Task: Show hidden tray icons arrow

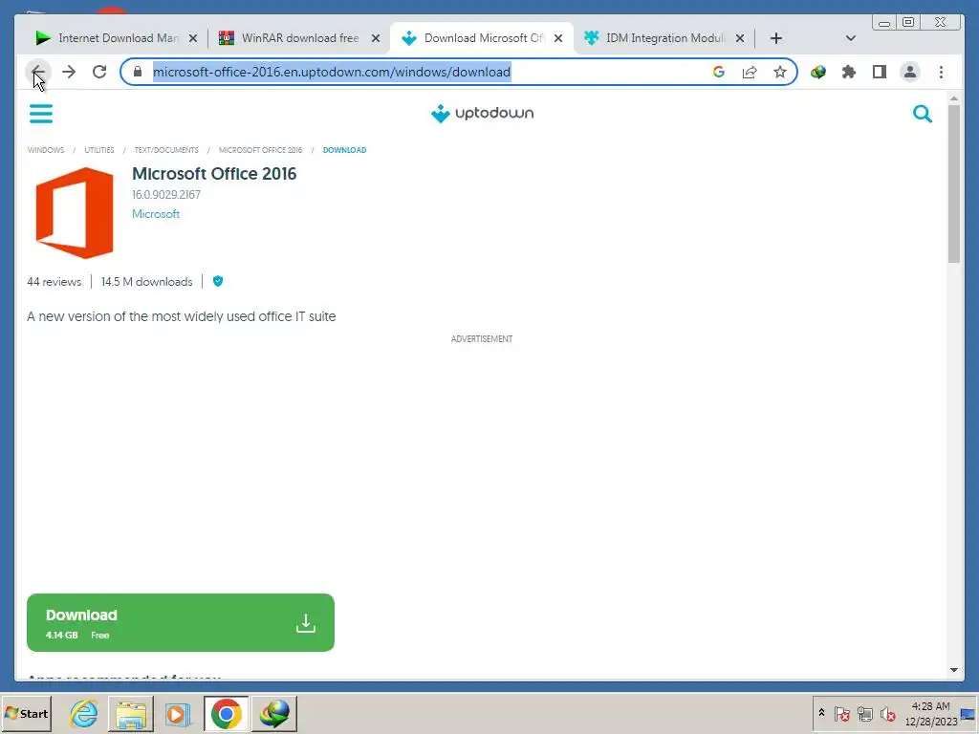Action: click(x=821, y=713)
